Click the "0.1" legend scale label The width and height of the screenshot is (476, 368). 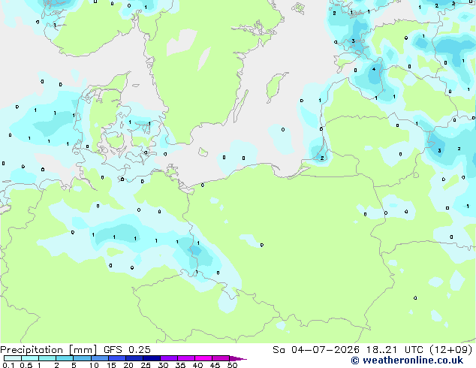click(8, 365)
